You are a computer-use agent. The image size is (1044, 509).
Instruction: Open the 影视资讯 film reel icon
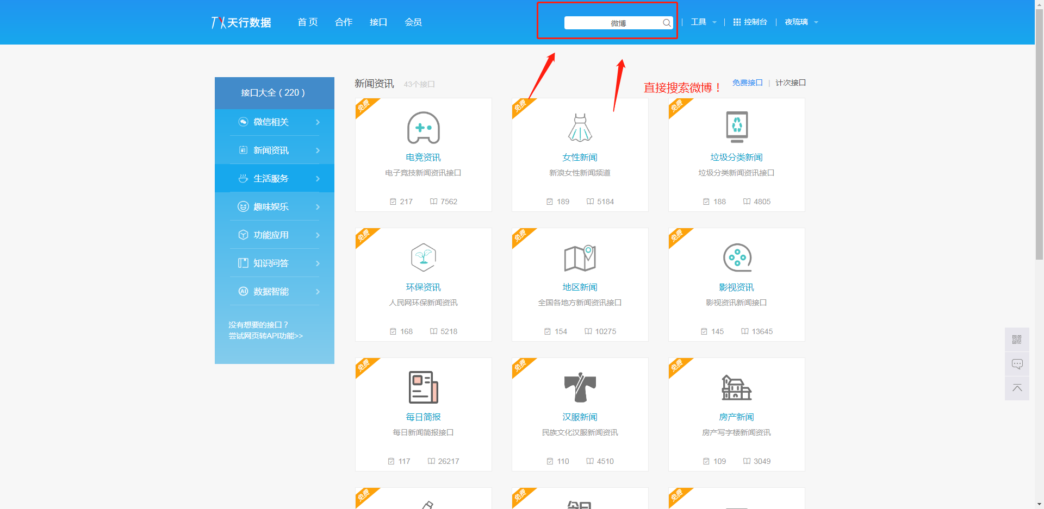(737, 257)
